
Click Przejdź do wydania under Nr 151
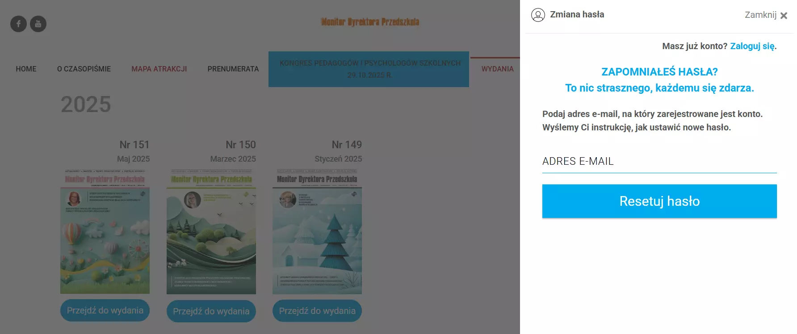point(105,310)
